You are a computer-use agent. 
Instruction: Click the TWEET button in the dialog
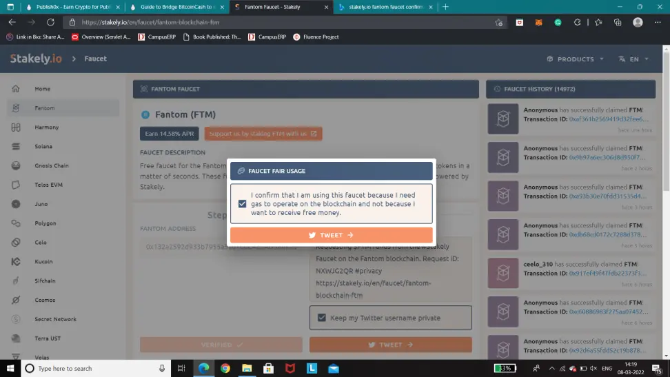tap(331, 235)
